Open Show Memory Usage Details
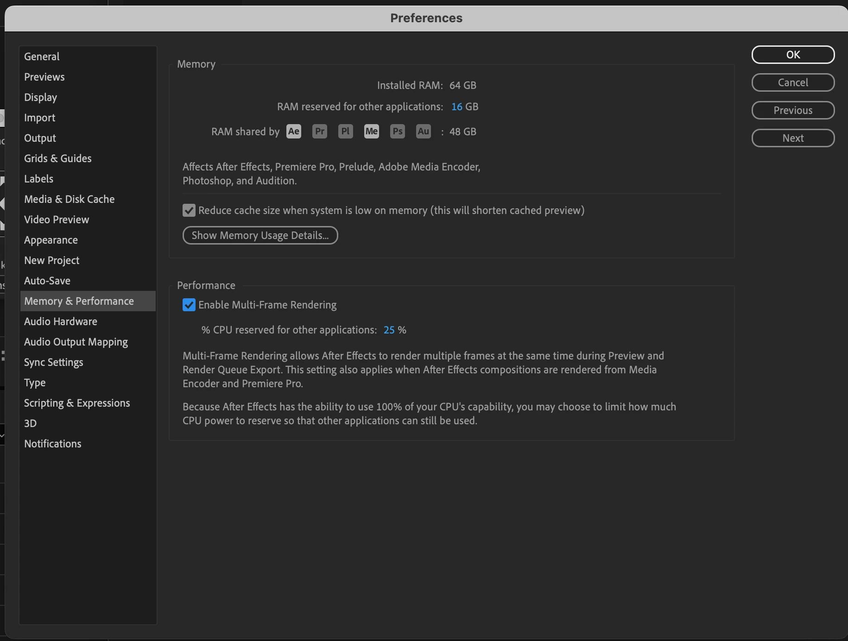The width and height of the screenshot is (848, 641). (260, 235)
